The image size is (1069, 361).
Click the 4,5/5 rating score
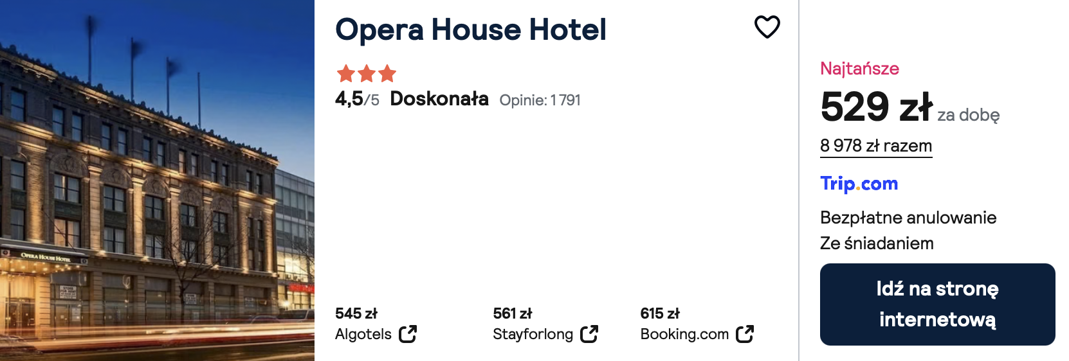tap(357, 99)
